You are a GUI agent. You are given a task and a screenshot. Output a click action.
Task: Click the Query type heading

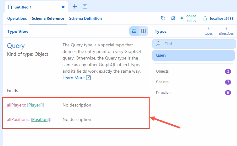pos(16,46)
